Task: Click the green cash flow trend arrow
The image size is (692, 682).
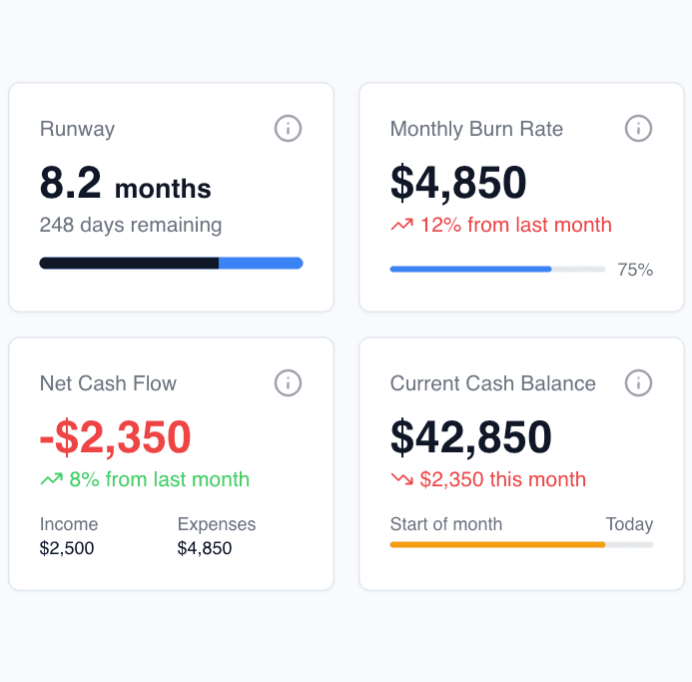Action: [x=51, y=480]
